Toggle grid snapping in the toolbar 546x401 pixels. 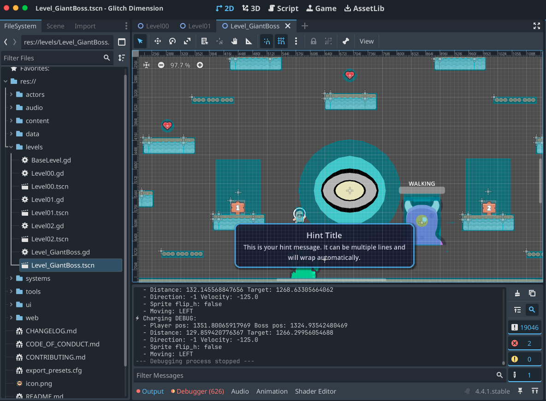[281, 41]
